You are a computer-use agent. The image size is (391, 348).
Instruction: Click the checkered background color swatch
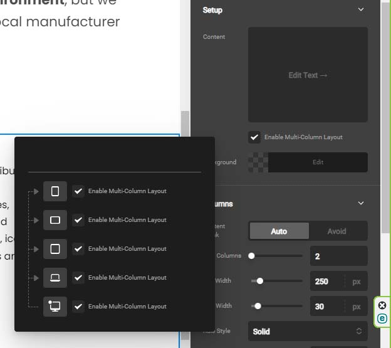258,162
